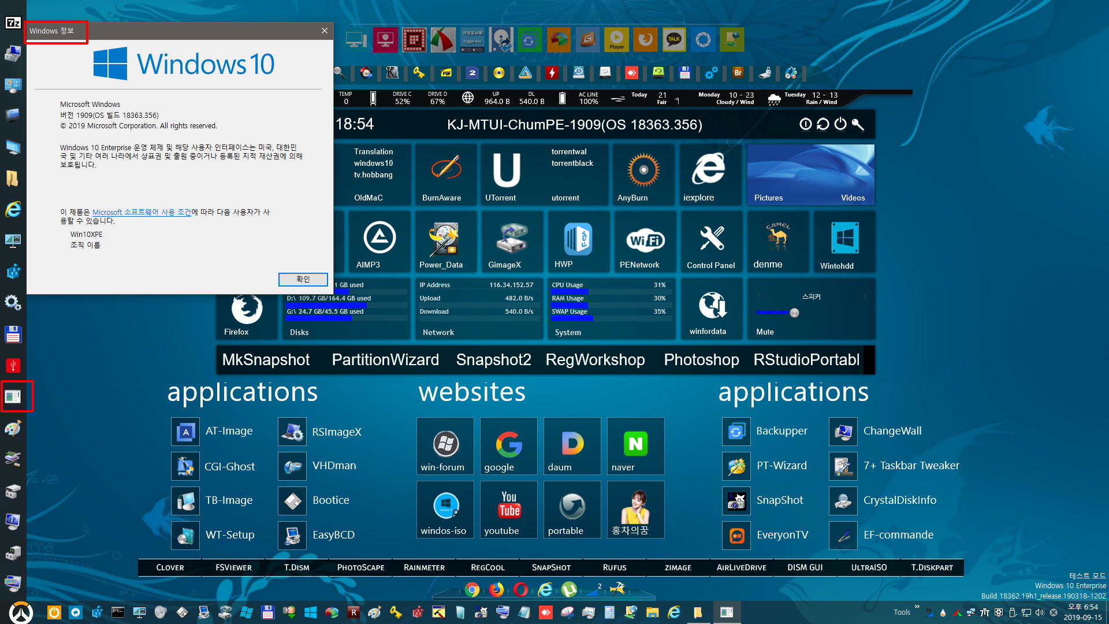Viewport: 1109px width, 624px height.
Task: Open the KakaoTalk icon in the top launcher
Action: pos(674,39)
